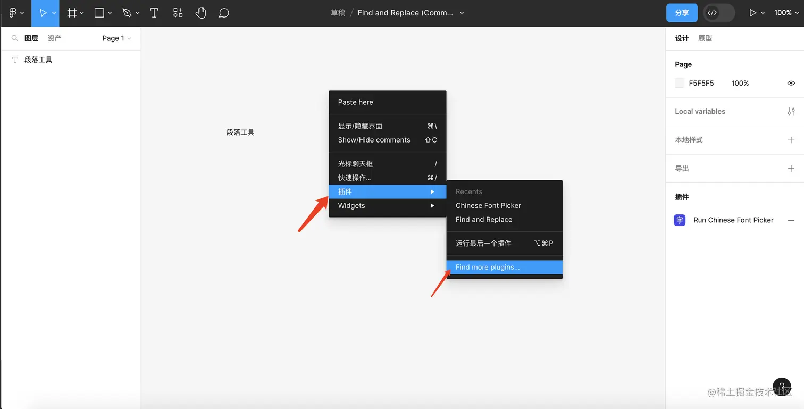Toggle page background visibility eye
This screenshot has width=804, height=409.
pyautogui.click(x=791, y=84)
